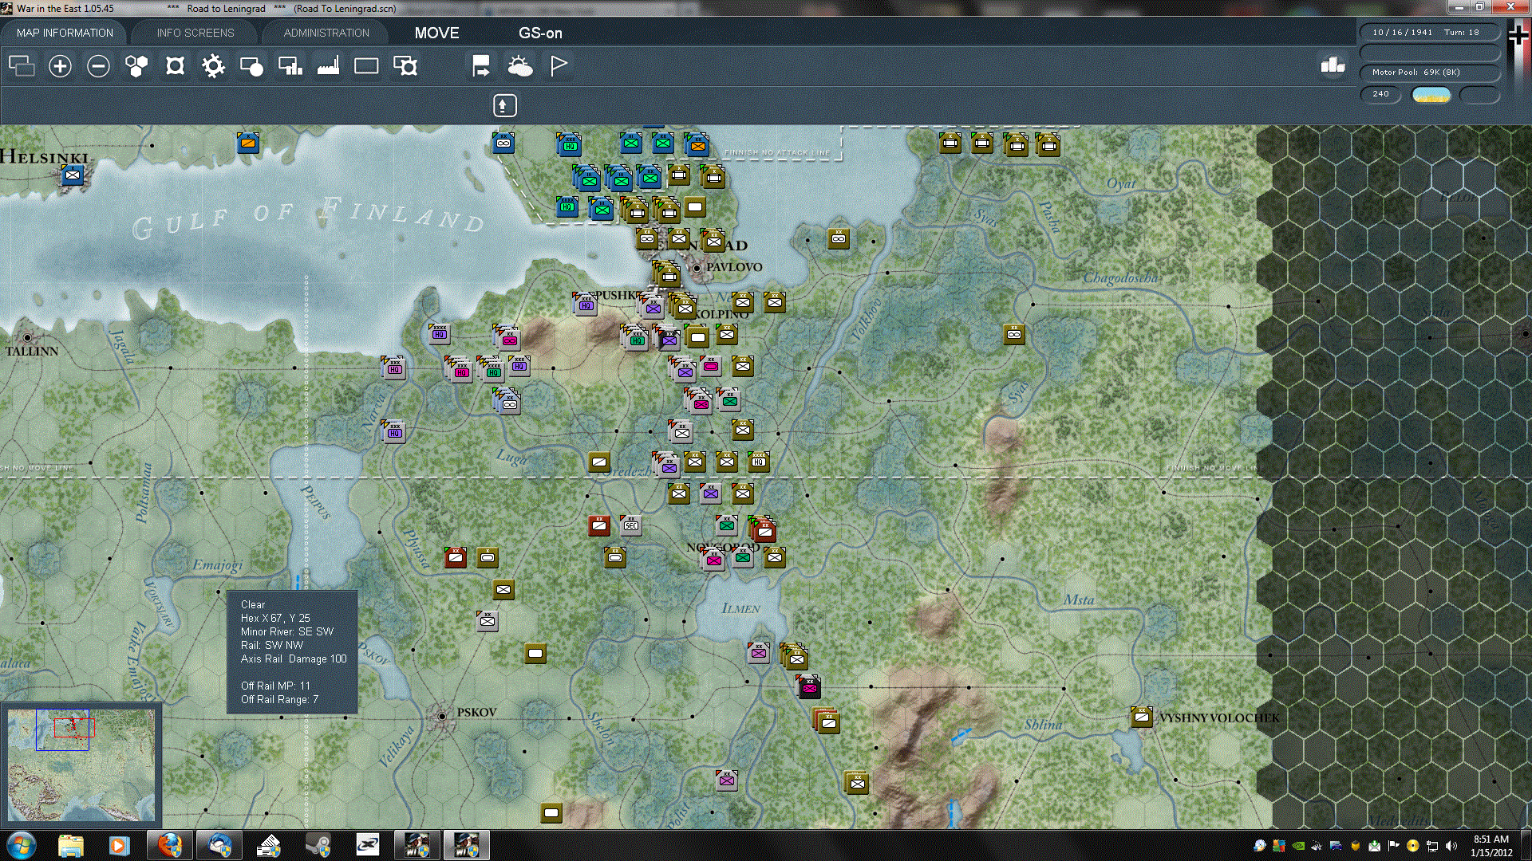This screenshot has width=1532, height=861.
Task: Select the SEC security unit counter
Action: pyautogui.click(x=630, y=525)
